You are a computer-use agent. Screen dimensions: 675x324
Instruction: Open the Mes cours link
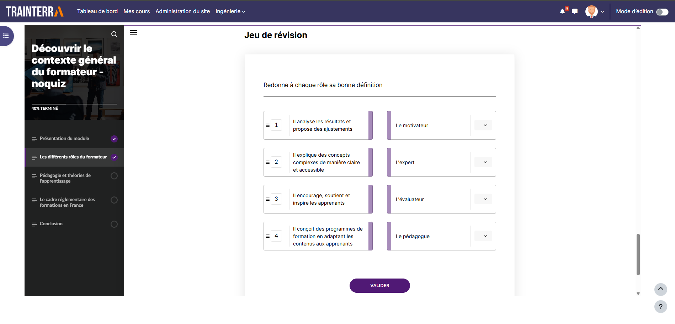click(x=137, y=11)
